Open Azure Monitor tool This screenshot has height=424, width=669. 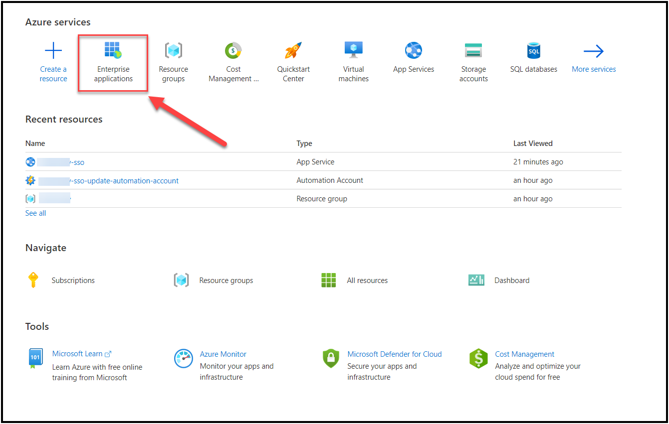pyautogui.click(x=223, y=354)
